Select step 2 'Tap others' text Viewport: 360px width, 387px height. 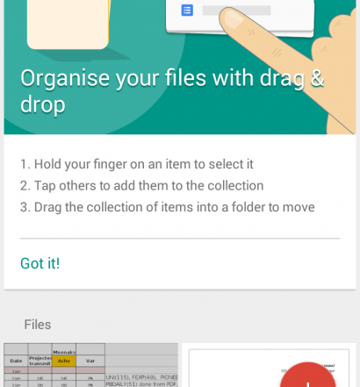point(142,186)
